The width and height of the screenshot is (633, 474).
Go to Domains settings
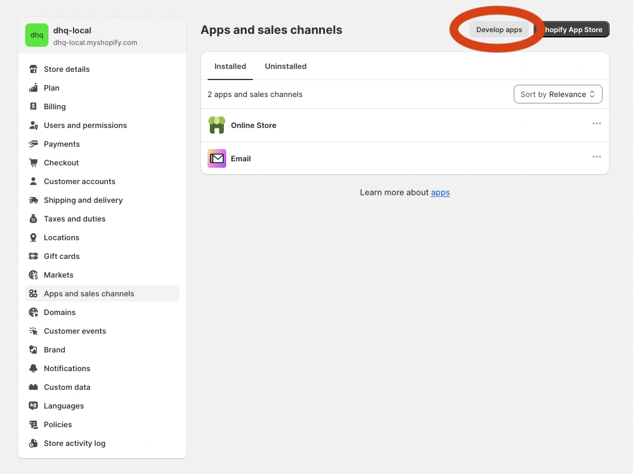(x=102, y=312)
